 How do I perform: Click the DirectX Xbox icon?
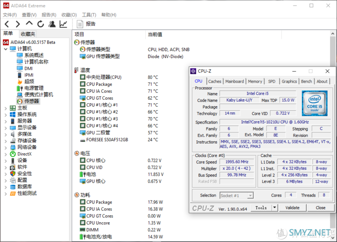(x=13, y=154)
